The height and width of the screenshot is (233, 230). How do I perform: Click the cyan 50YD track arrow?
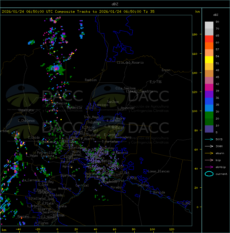[x=209, y=139]
